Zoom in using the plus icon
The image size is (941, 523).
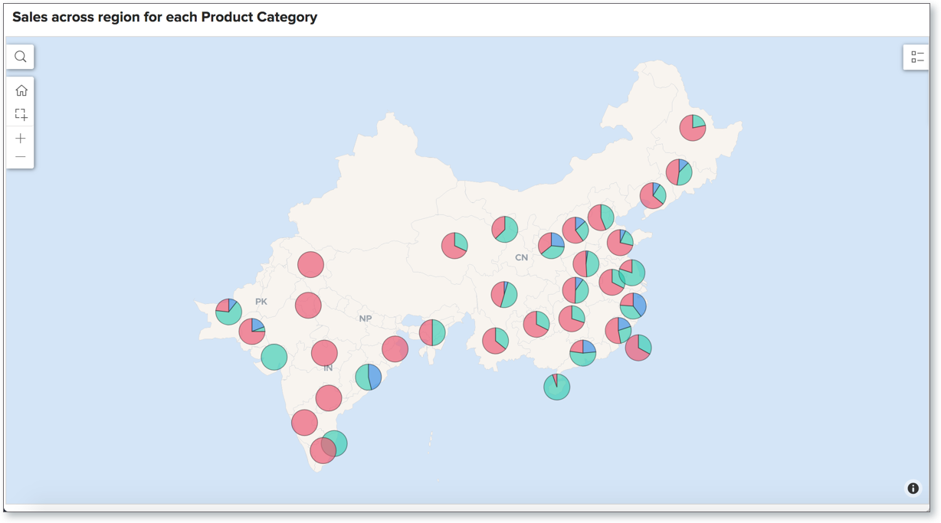pos(21,139)
